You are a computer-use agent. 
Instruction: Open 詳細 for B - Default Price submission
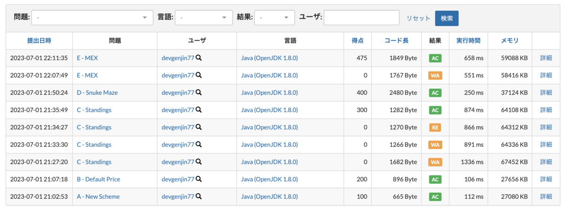[546, 179]
